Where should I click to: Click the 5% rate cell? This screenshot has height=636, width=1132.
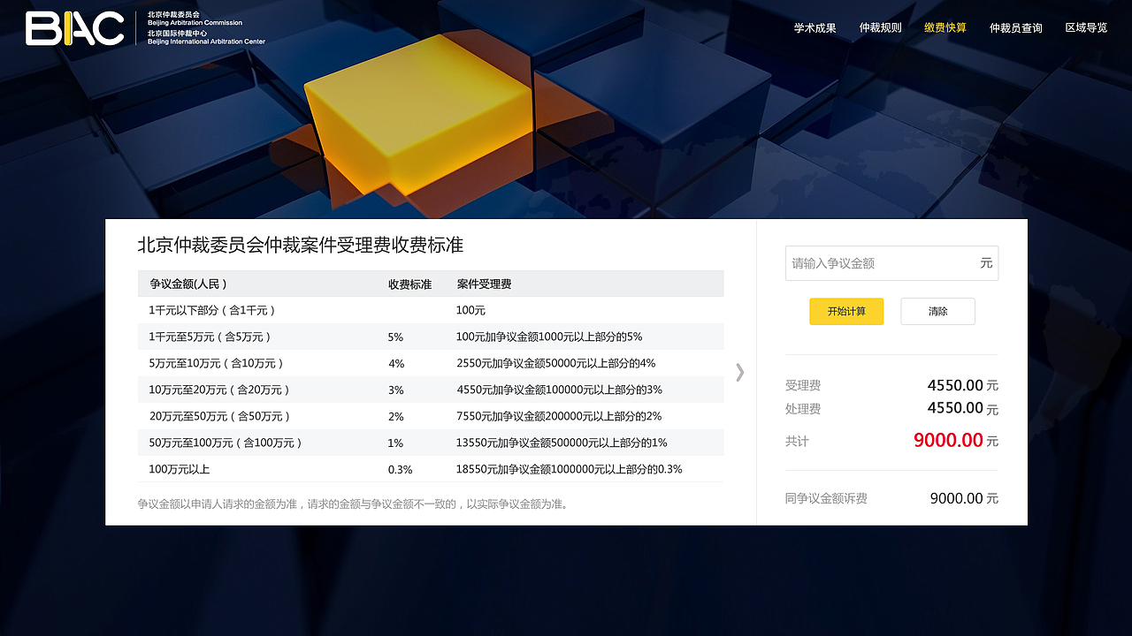[x=395, y=337]
